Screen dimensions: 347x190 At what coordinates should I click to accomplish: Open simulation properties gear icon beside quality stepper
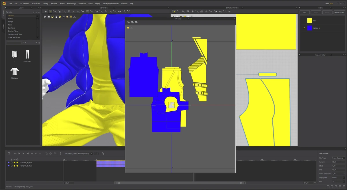103,154
